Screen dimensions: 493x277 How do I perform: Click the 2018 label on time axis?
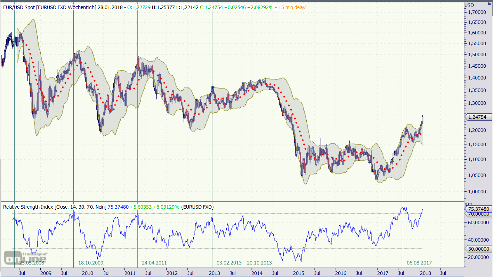(425, 273)
